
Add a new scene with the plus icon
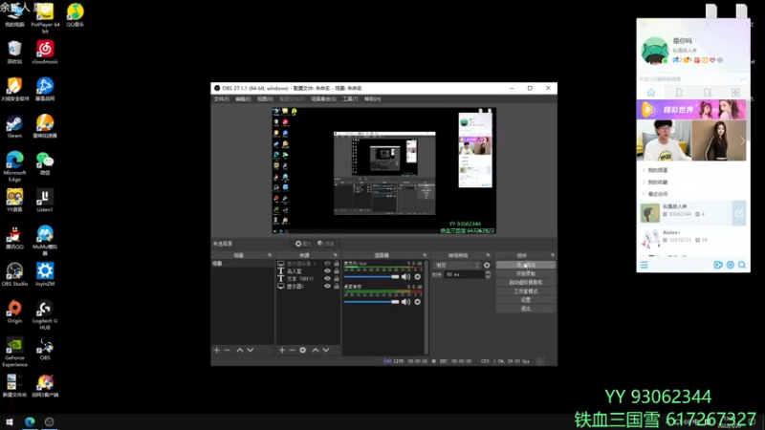pos(217,350)
